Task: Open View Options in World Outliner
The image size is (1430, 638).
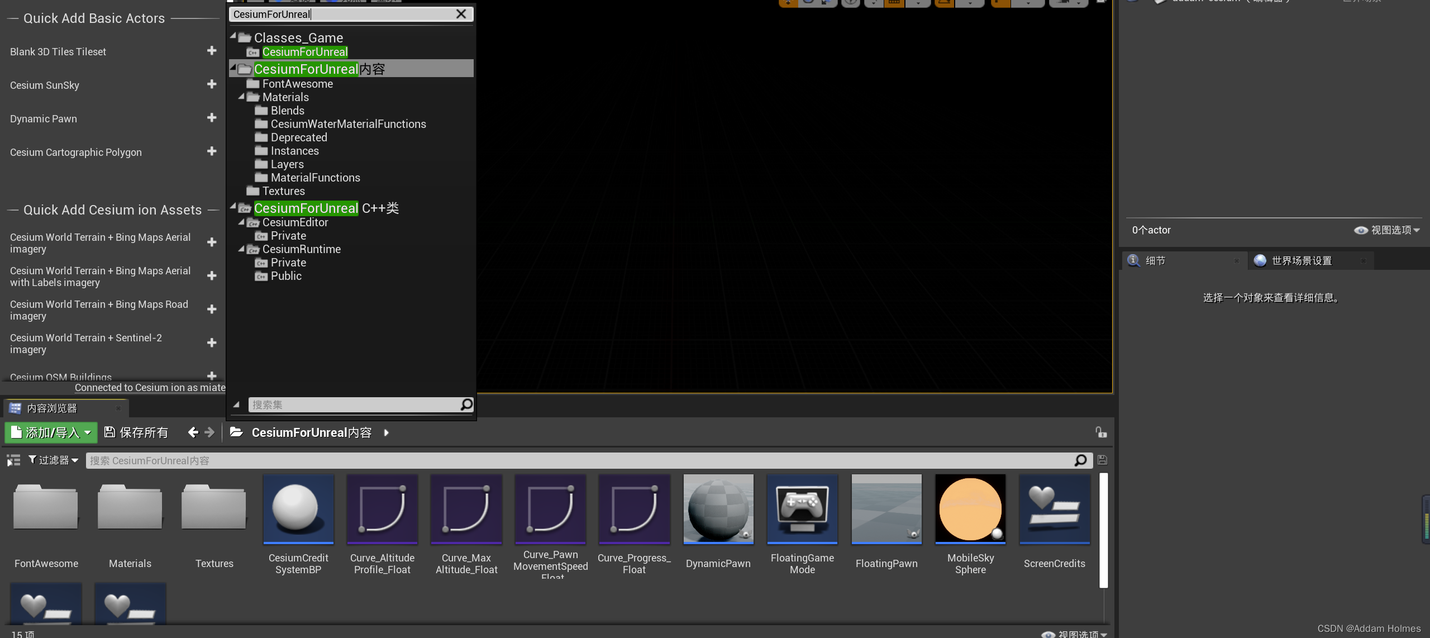Action: 1387,230
